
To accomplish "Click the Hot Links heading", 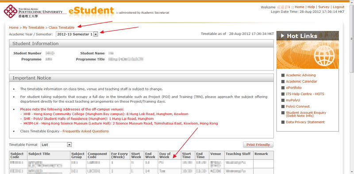I will coord(302,36).
